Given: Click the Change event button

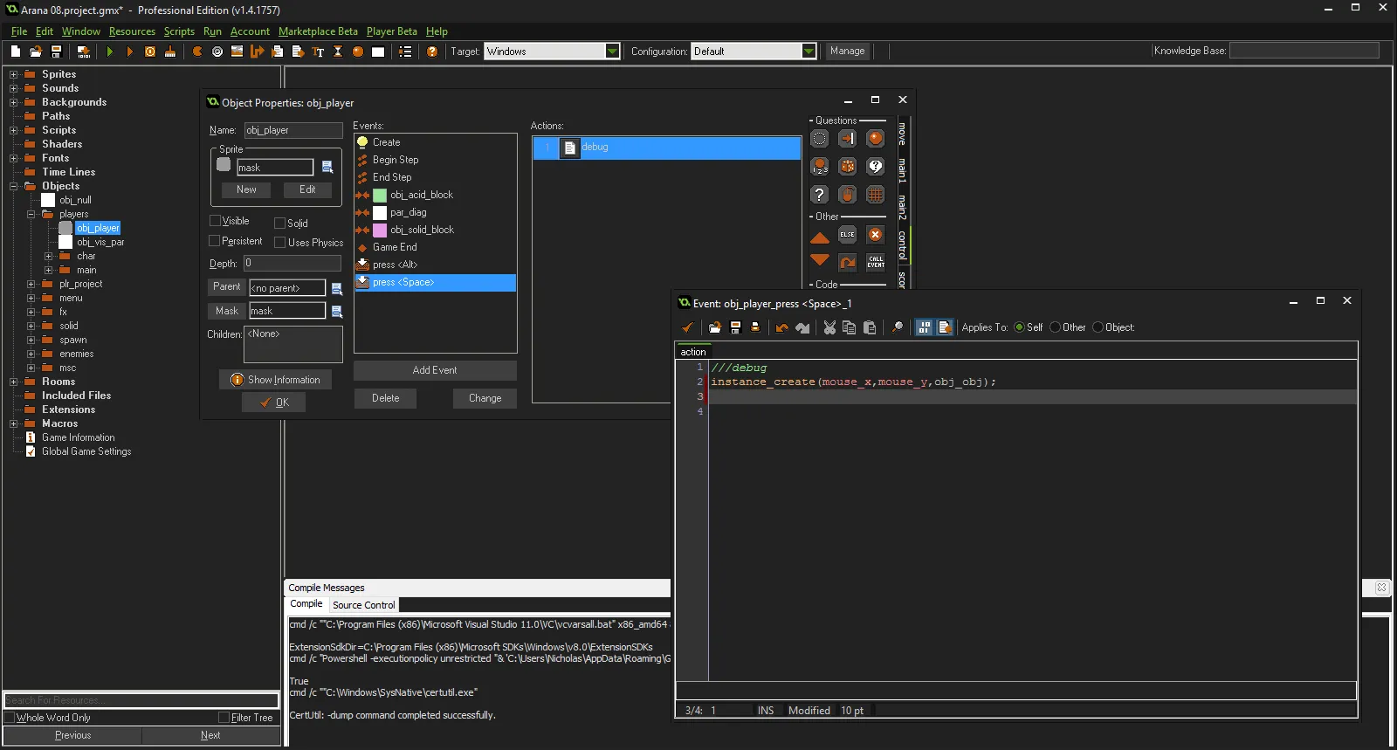Looking at the screenshot, I should pos(485,398).
